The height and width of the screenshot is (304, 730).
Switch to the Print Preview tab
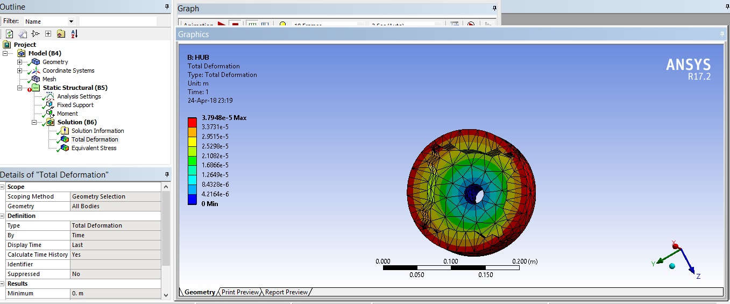point(240,292)
